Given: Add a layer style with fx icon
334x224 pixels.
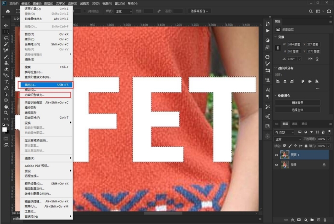Looking at the screenshot, I should pos(292,220).
